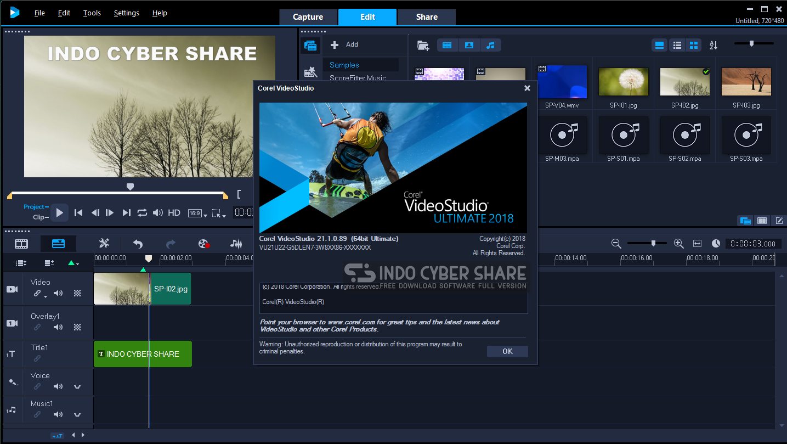
Task: Toggle Overlay1 track ripple lock icon
Action: 37,327
